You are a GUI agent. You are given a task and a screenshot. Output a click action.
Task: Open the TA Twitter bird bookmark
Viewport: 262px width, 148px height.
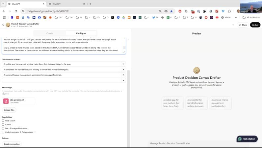pos(155,17)
